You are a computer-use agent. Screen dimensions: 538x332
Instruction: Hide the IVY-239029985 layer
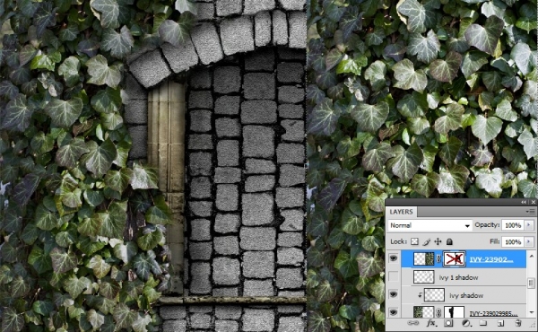394,312
